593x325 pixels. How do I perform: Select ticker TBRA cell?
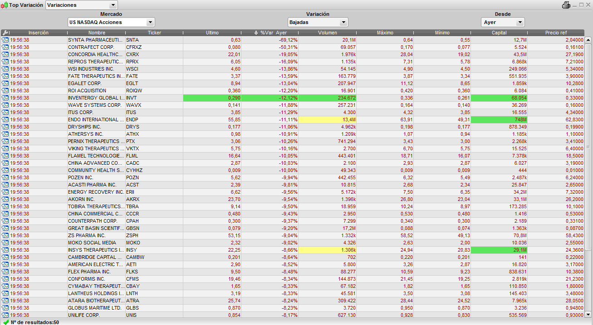point(154,206)
